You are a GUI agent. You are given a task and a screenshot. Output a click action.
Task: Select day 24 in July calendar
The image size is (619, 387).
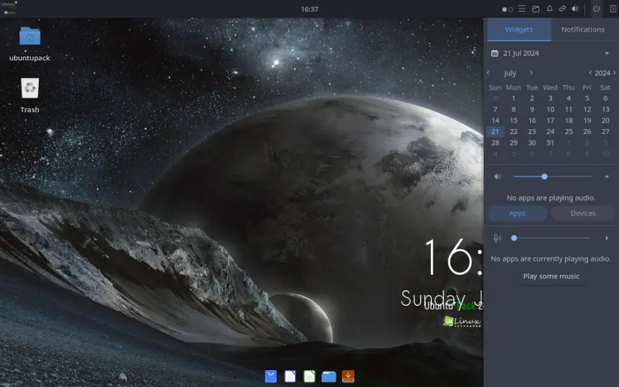(550, 132)
